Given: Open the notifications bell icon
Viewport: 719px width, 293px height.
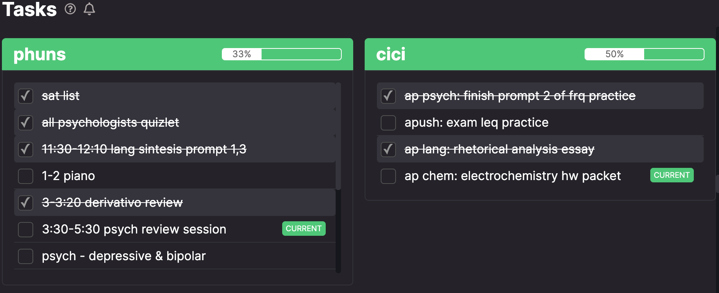Looking at the screenshot, I should [x=89, y=9].
